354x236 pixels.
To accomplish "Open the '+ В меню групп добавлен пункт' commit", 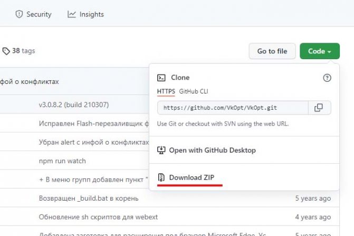I will coord(93,180).
